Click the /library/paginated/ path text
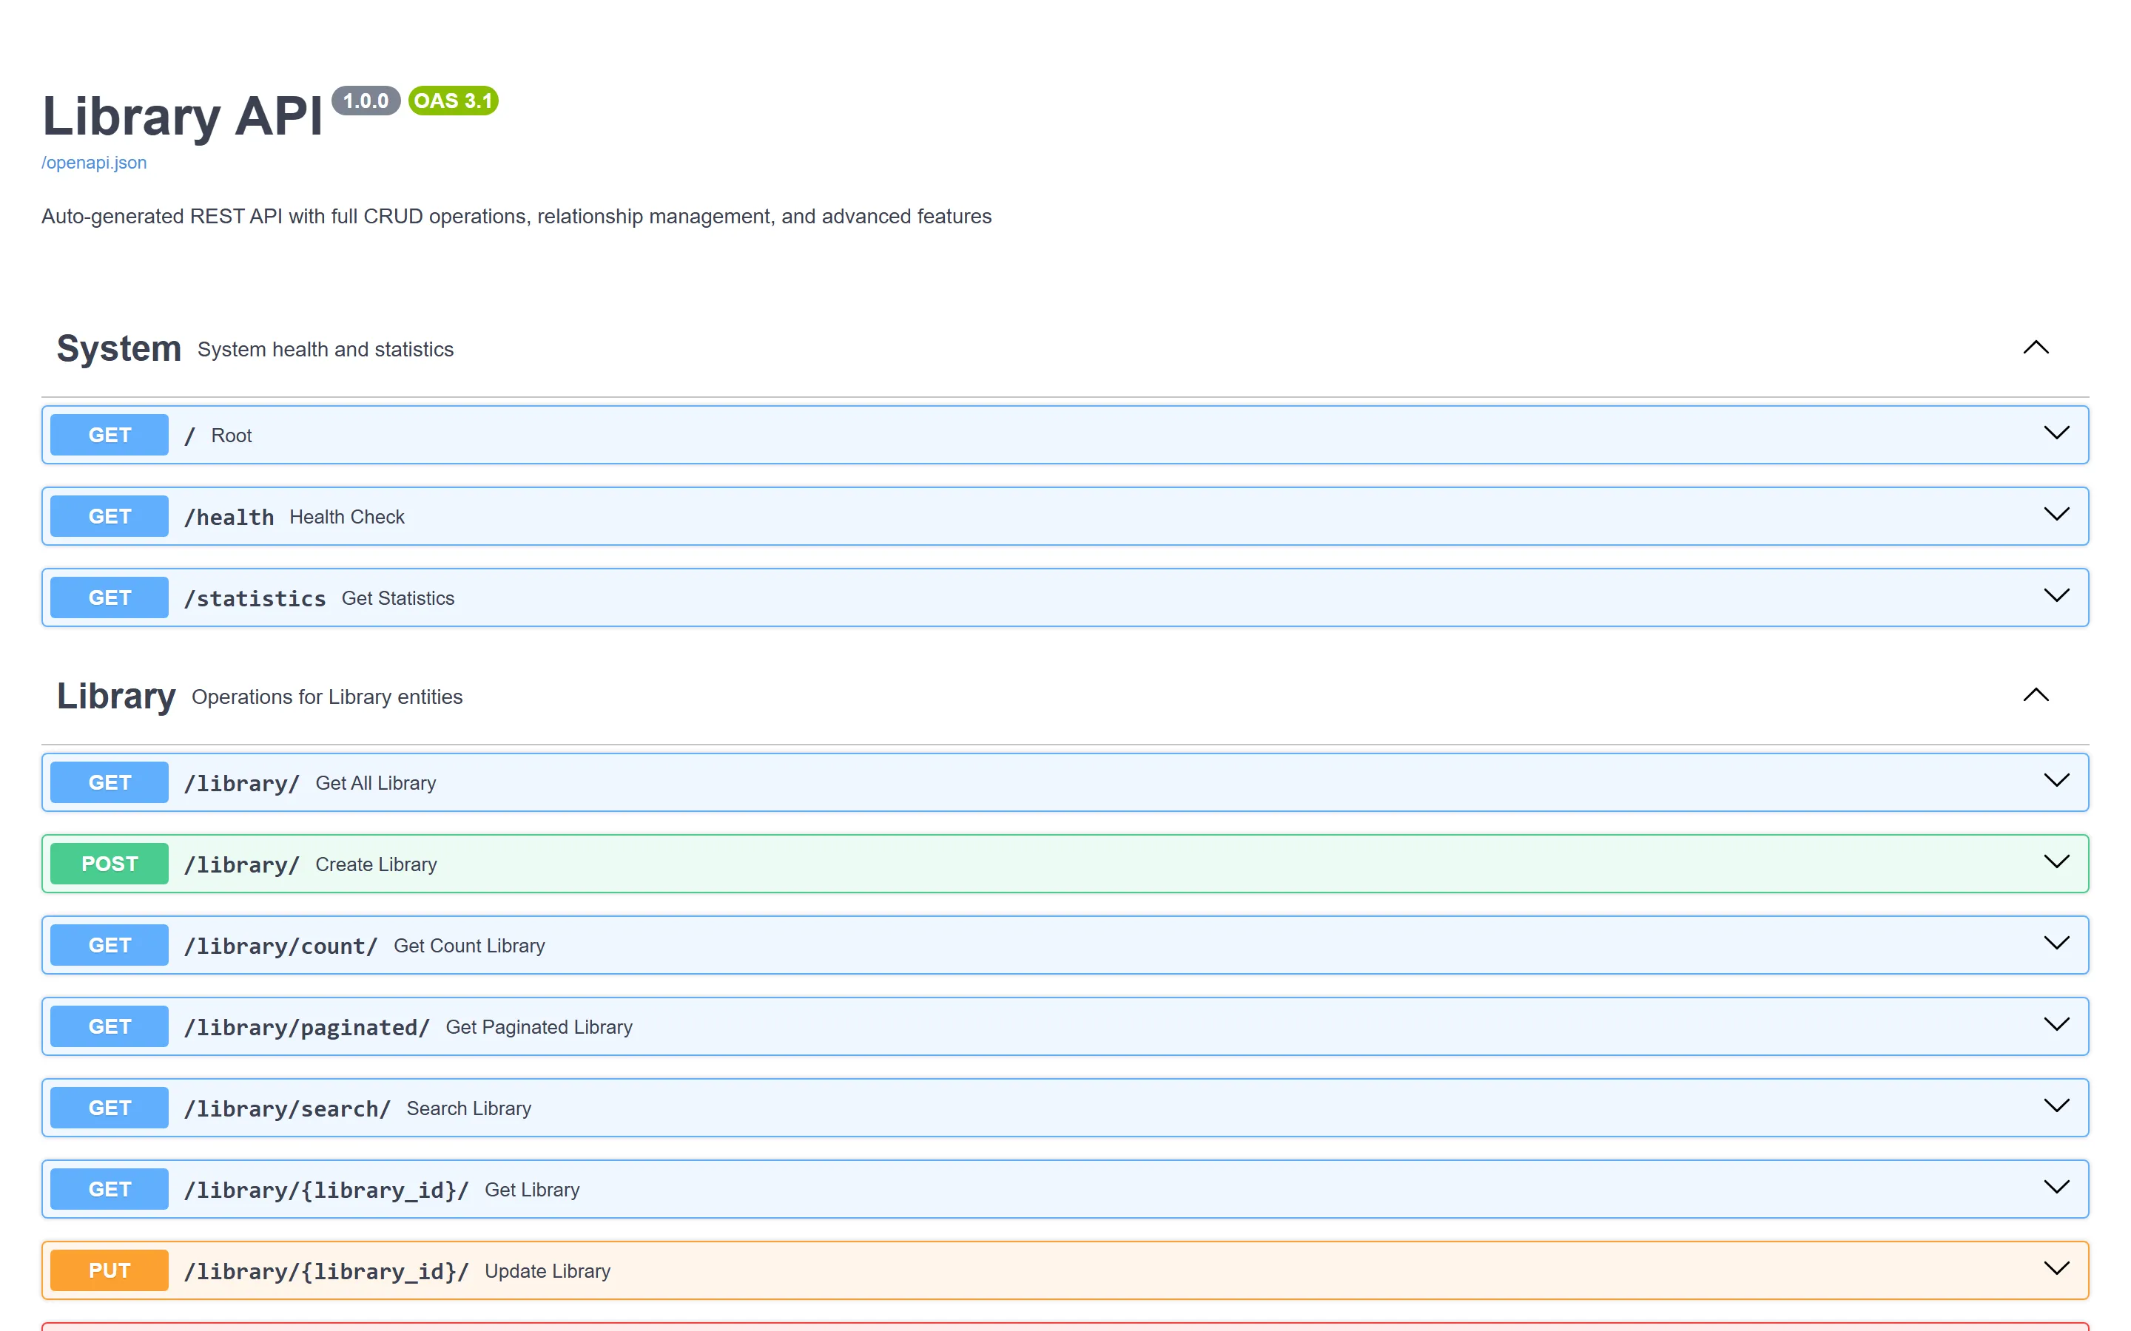The image size is (2131, 1331). 306,1027
